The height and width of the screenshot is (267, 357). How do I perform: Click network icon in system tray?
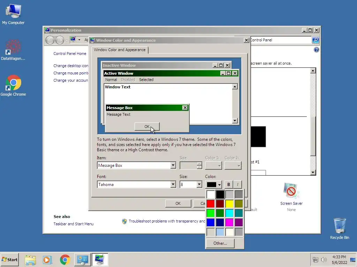315,259
